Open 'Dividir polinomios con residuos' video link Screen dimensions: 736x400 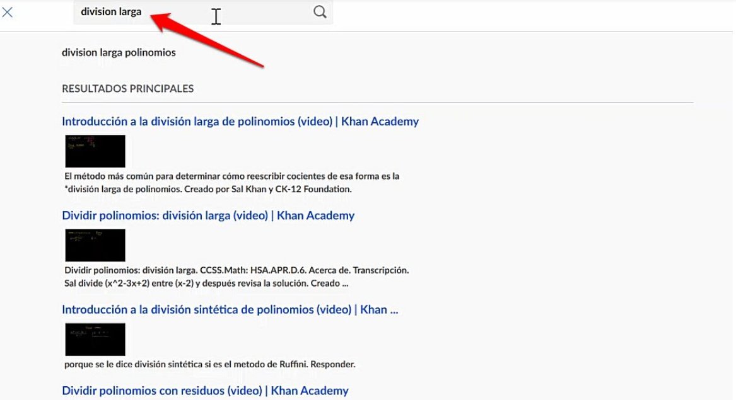click(x=205, y=391)
